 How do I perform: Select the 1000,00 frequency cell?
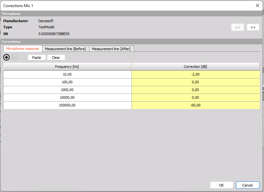pos(67,90)
